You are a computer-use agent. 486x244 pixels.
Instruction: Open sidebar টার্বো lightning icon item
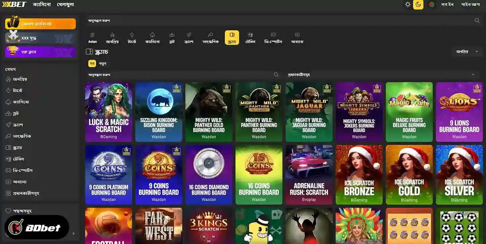[x=14, y=90]
